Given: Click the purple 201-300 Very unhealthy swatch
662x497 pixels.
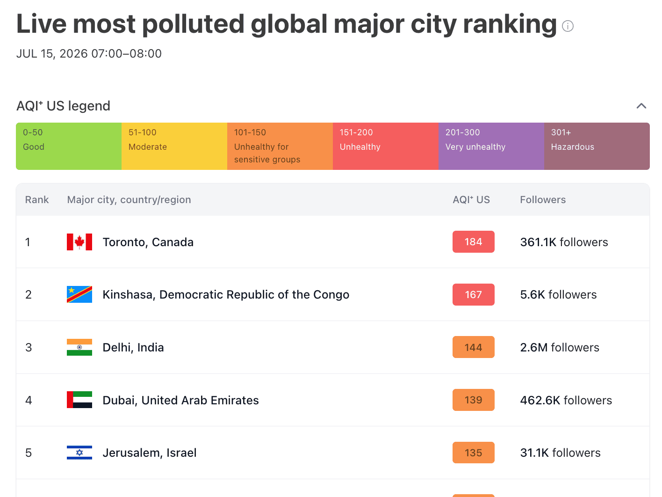Looking at the screenshot, I should click(x=491, y=146).
